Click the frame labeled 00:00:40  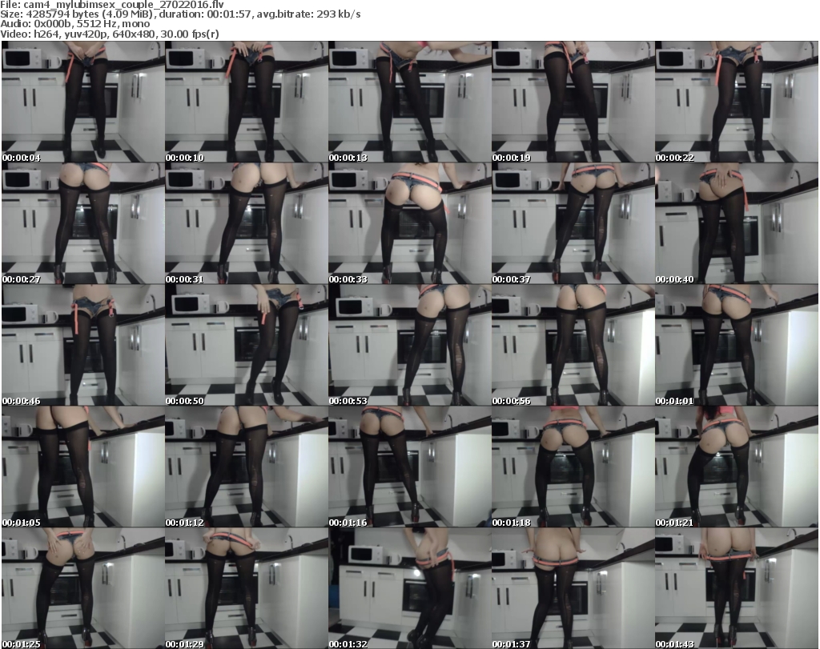pyautogui.click(x=736, y=223)
